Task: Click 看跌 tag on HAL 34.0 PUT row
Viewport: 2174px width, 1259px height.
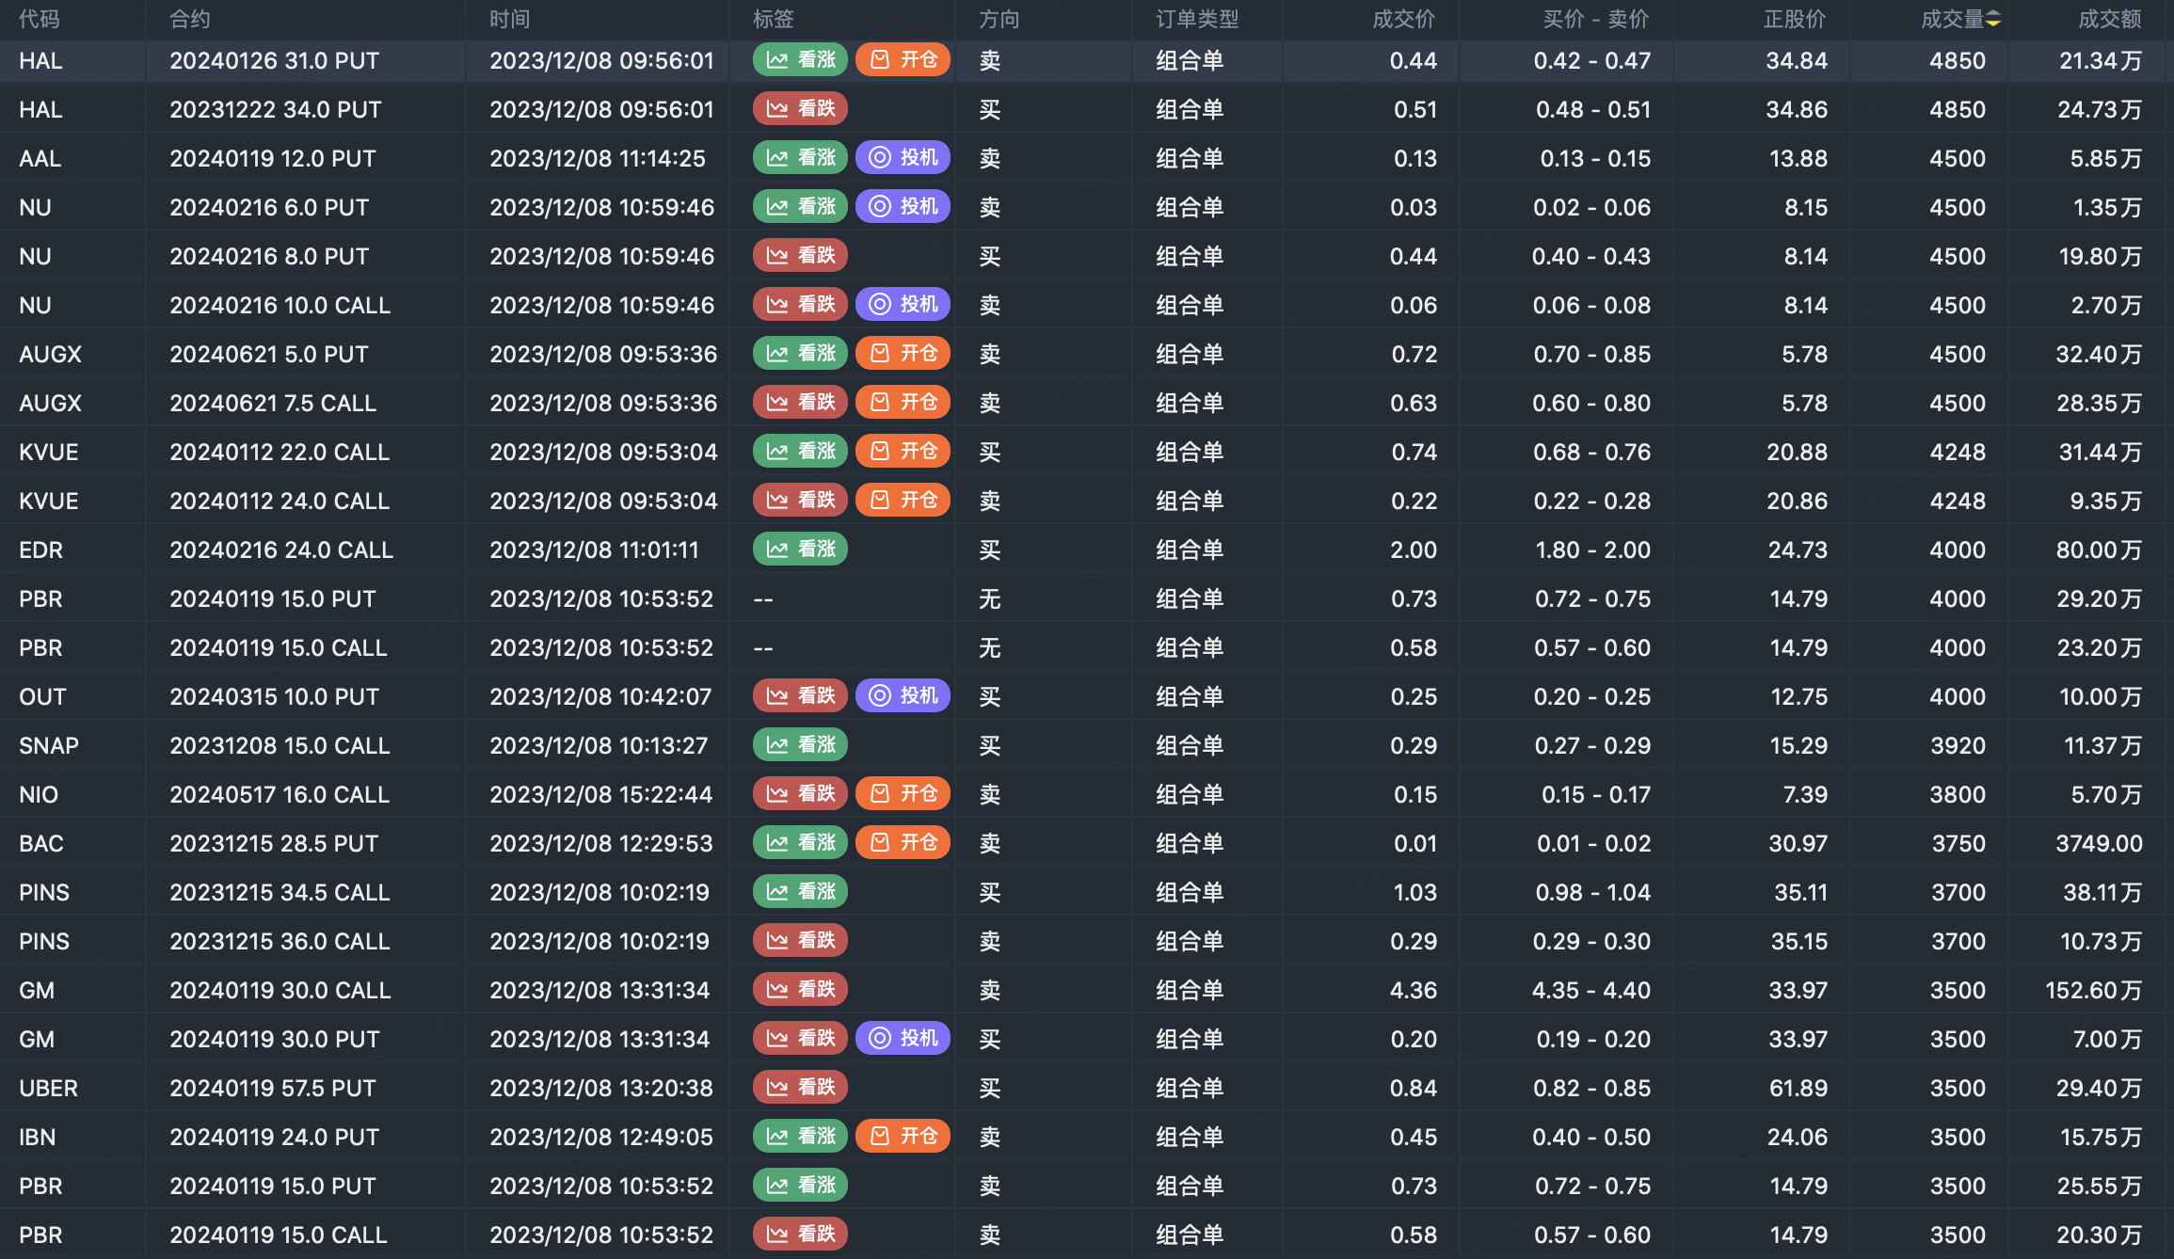Action: point(800,109)
